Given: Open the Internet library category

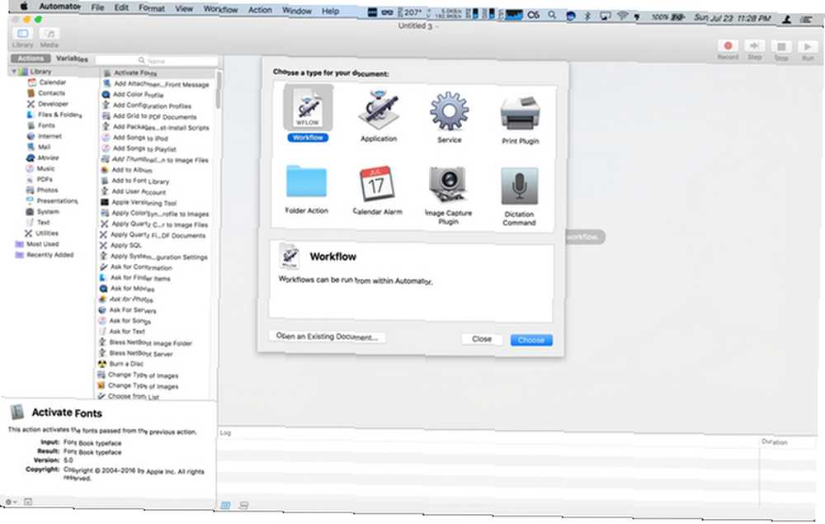Looking at the screenshot, I should (49, 136).
